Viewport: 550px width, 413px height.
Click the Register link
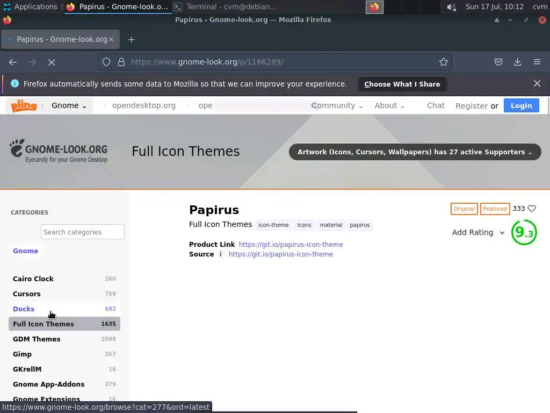pyautogui.click(x=472, y=106)
